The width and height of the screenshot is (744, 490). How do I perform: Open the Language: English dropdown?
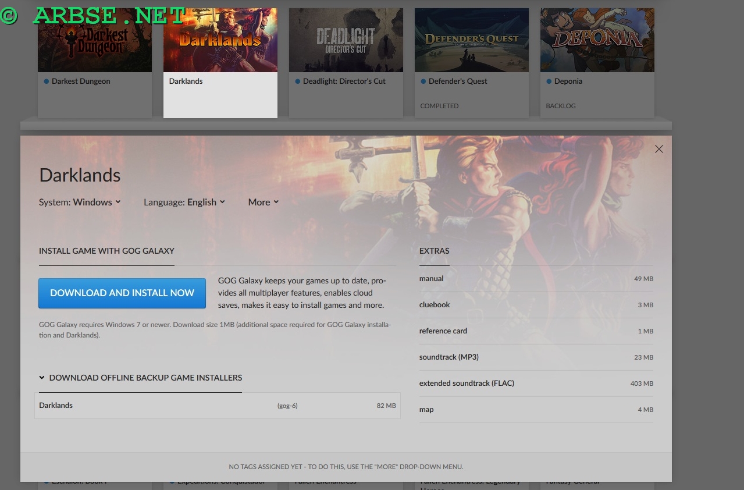[x=184, y=202]
